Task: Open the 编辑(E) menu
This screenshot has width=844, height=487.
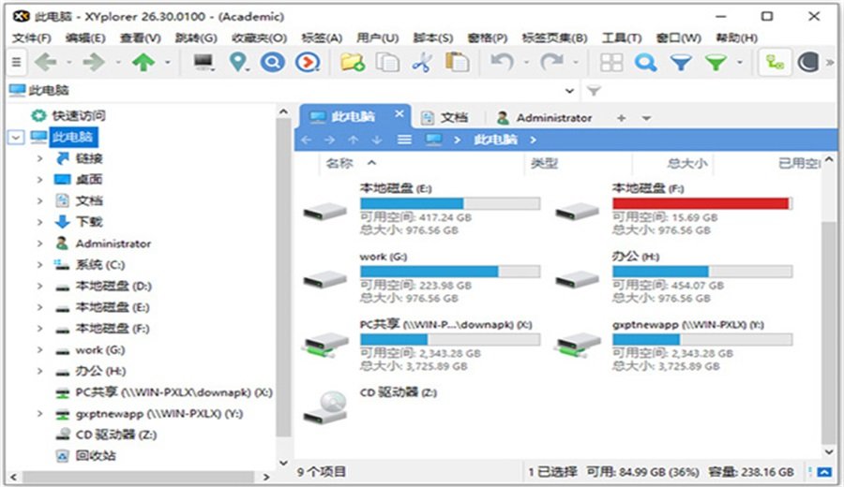Action: [x=85, y=37]
